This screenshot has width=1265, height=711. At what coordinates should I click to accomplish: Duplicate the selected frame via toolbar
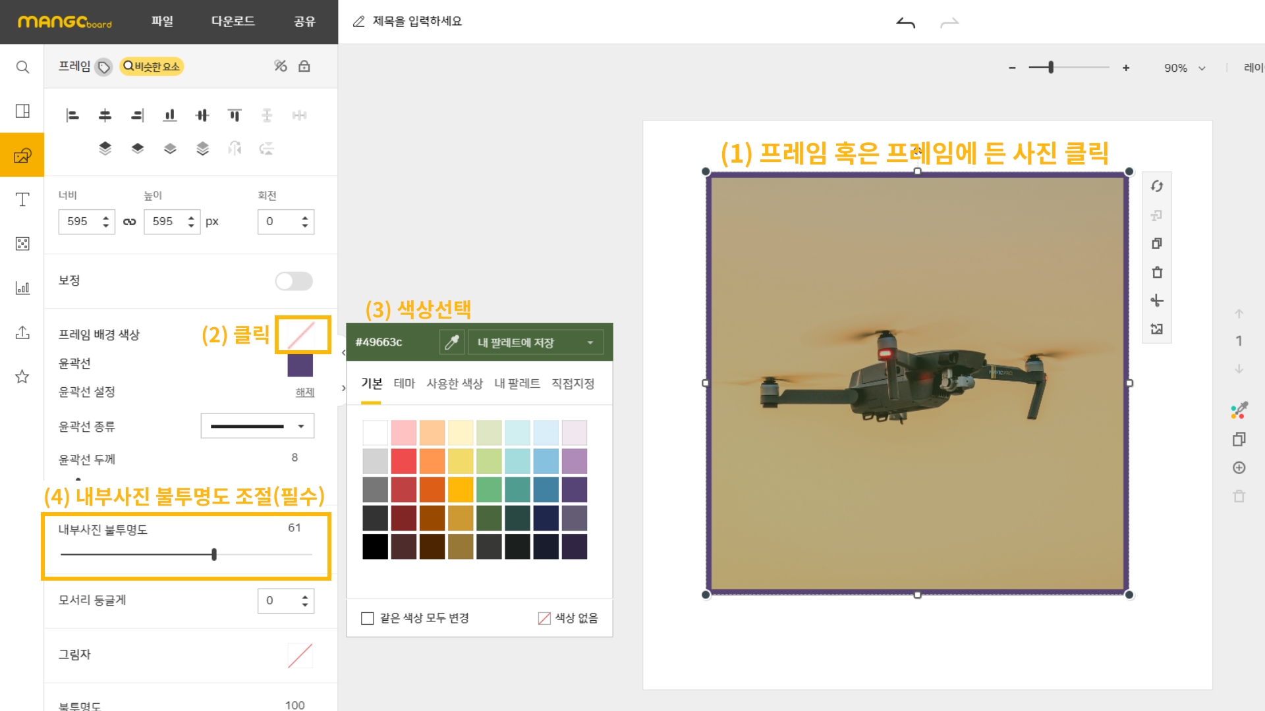click(x=1157, y=244)
